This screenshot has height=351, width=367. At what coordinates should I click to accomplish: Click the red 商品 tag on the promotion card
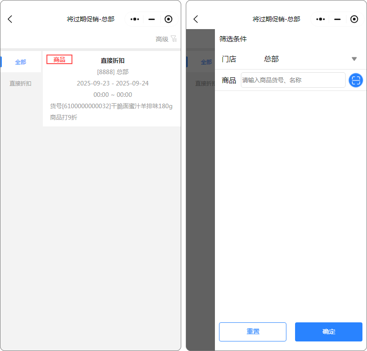59,60
